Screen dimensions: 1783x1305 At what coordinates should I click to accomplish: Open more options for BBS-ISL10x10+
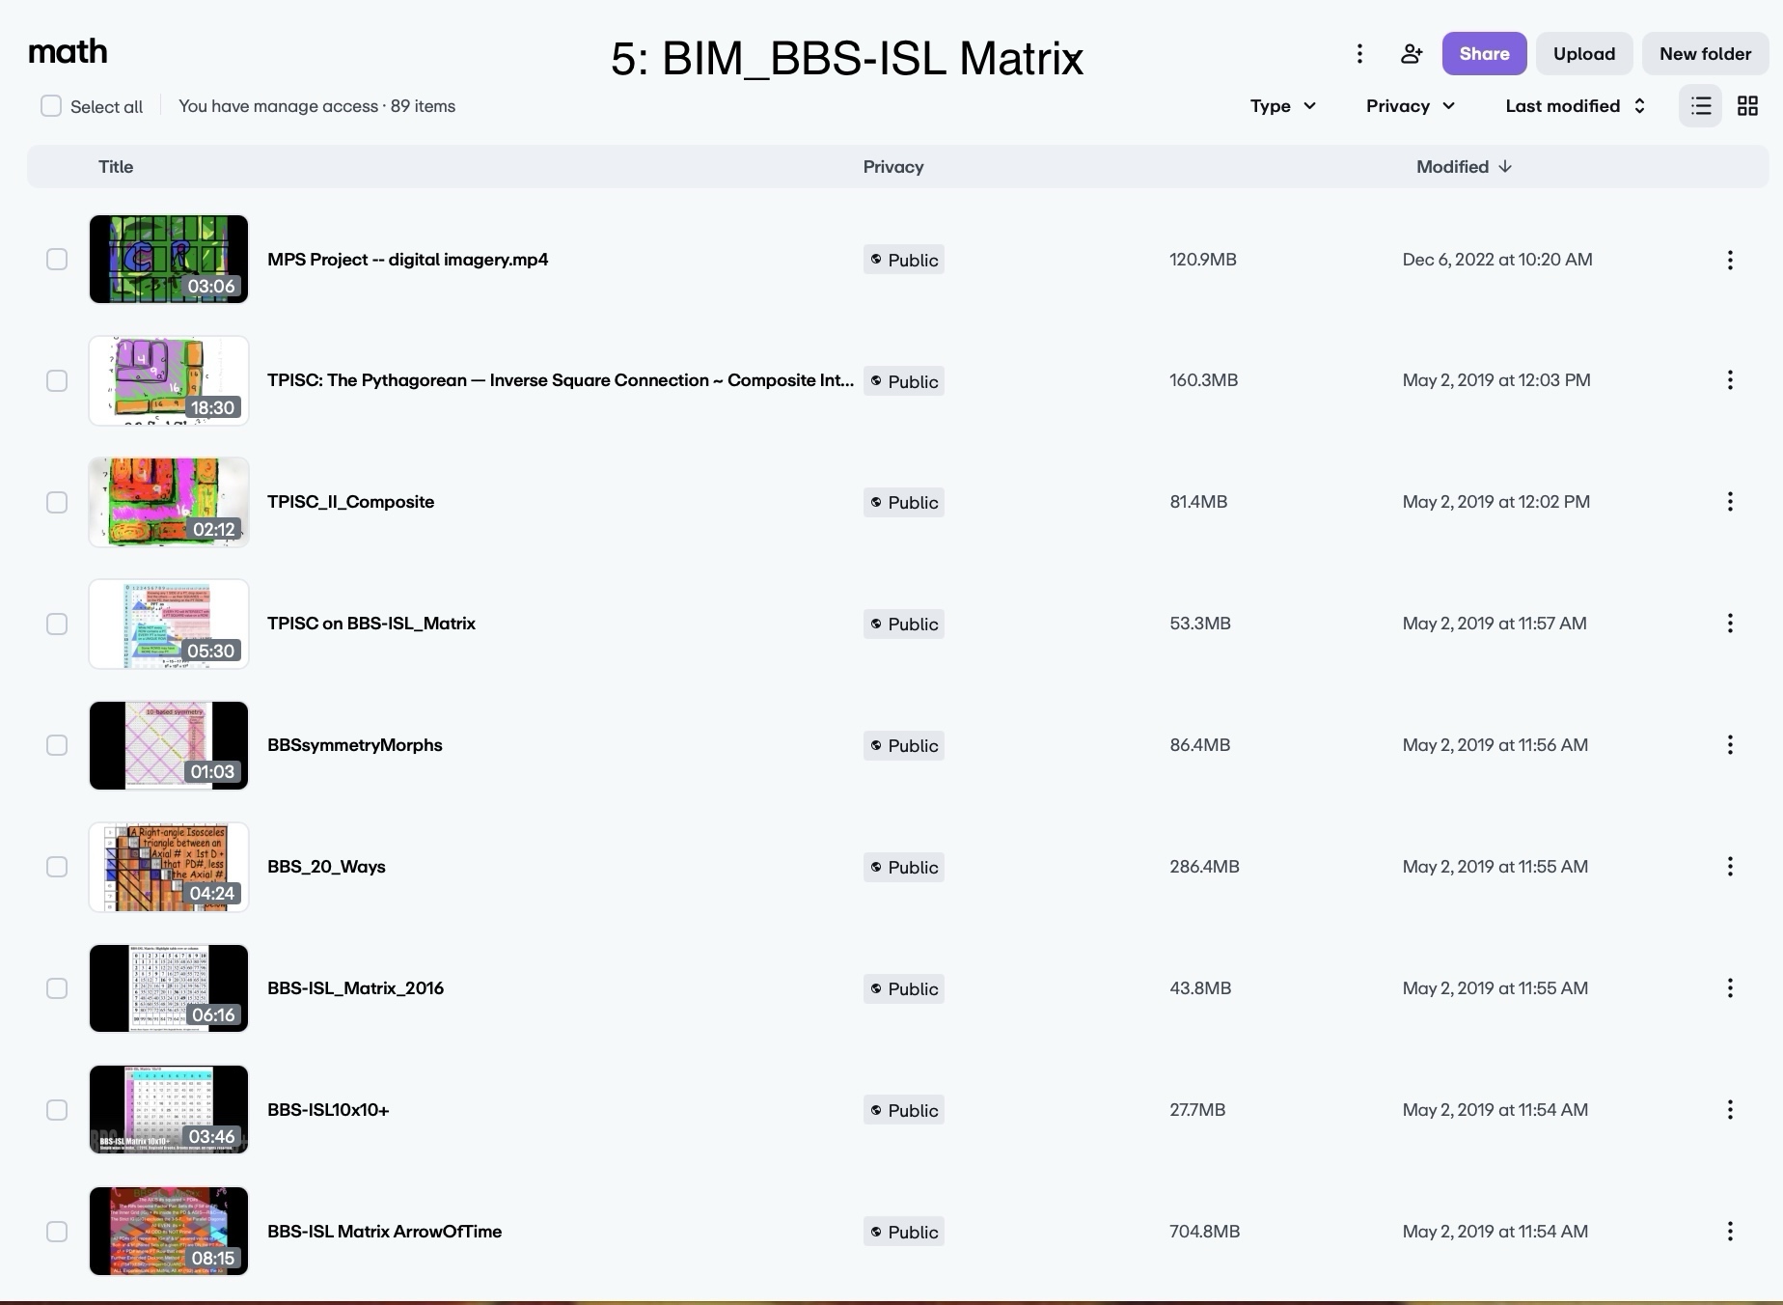point(1730,1110)
